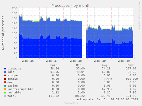Click the idle average value 62.80
Image resolution: width=142 pixels, height=106 pixels.
(x=106, y=72)
